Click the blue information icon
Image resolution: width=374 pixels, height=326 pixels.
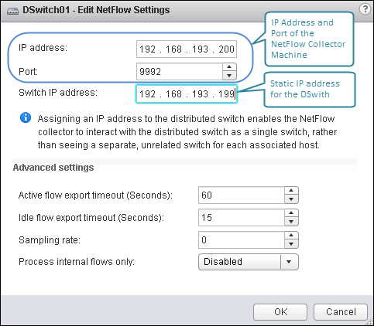tap(26, 117)
